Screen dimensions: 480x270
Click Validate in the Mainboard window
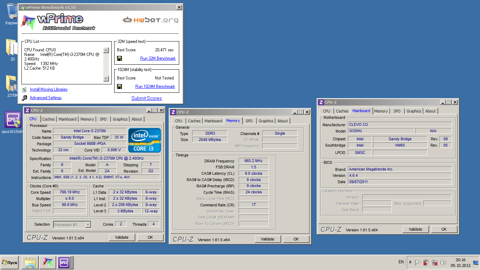tap(415, 229)
